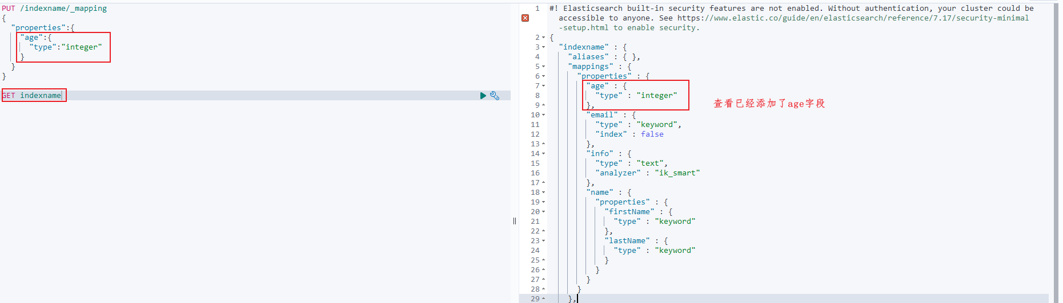Collapse the "indexname" block at line 3

[x=544, y=47]
